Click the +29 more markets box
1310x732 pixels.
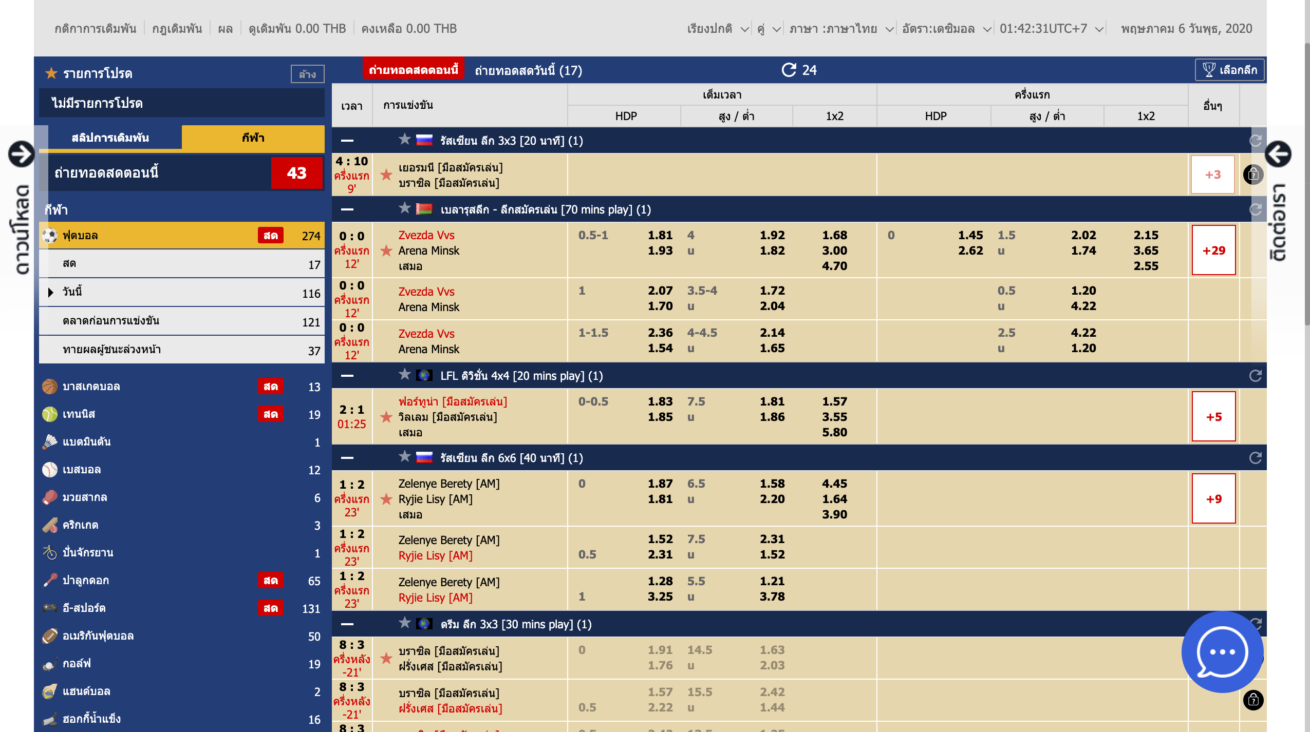pyautogui.click(x=1213, y=251)
